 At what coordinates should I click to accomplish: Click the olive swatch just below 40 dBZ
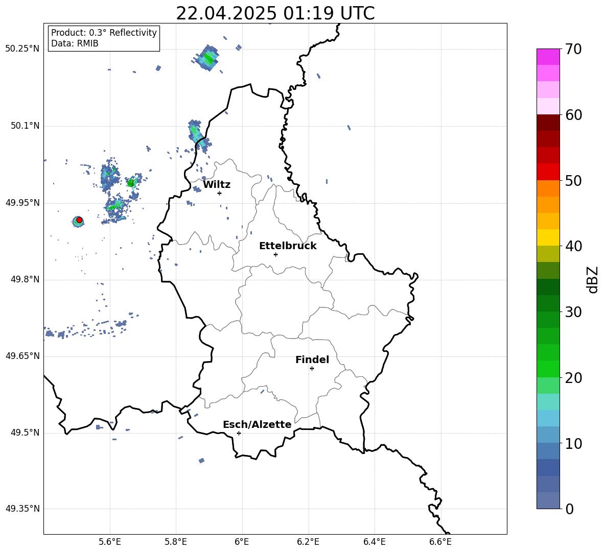pos(548,254)
